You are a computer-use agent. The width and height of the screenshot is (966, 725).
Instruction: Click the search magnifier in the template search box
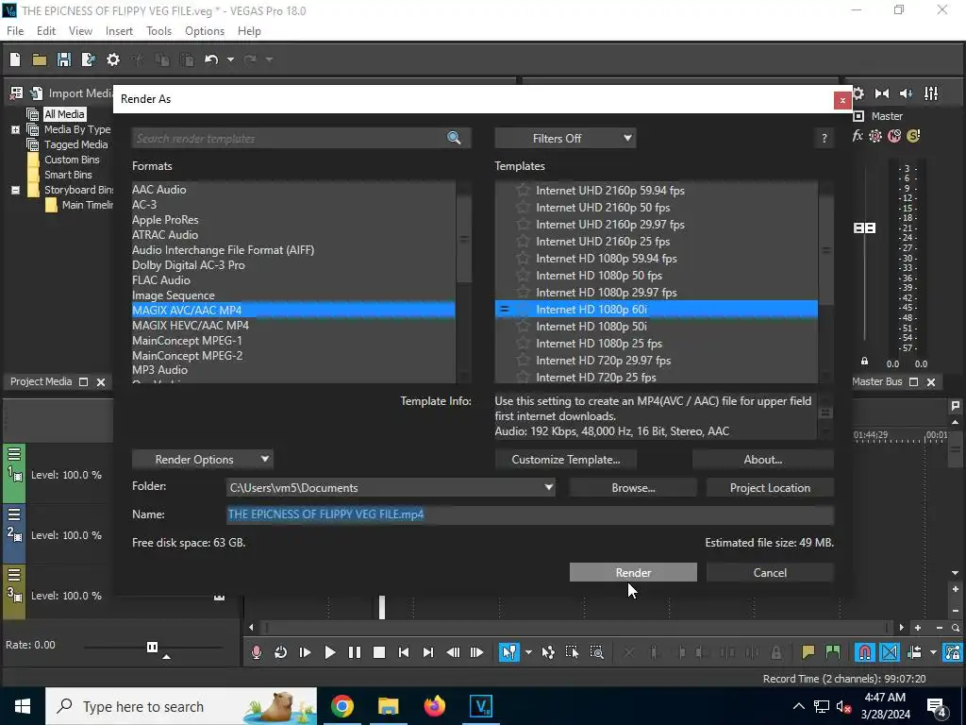[454, 138]
